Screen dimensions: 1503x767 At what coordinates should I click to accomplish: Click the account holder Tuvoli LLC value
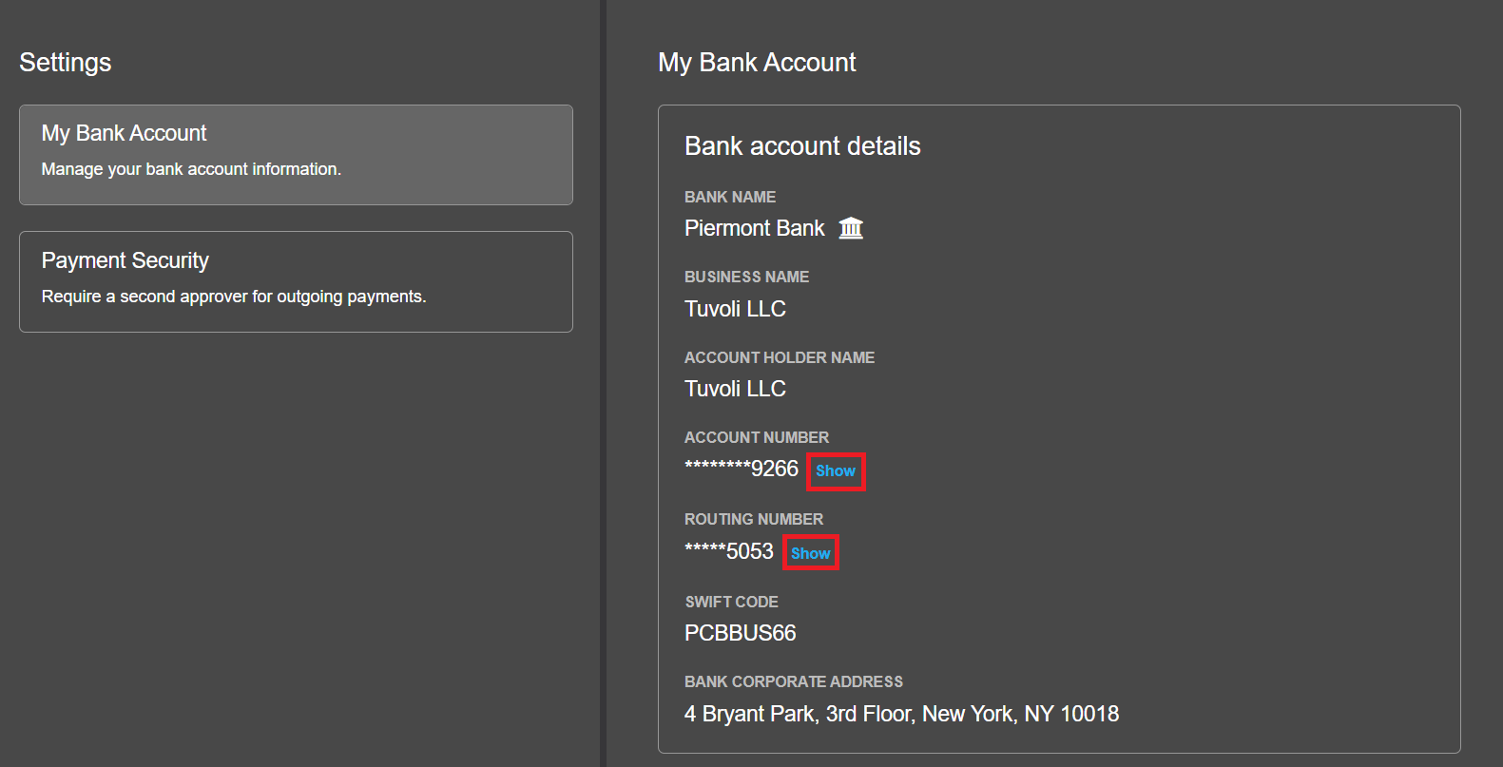click(735, 389)
